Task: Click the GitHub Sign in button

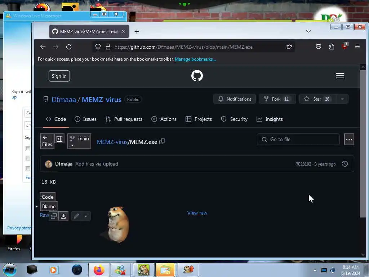Action: pos(59,76)
